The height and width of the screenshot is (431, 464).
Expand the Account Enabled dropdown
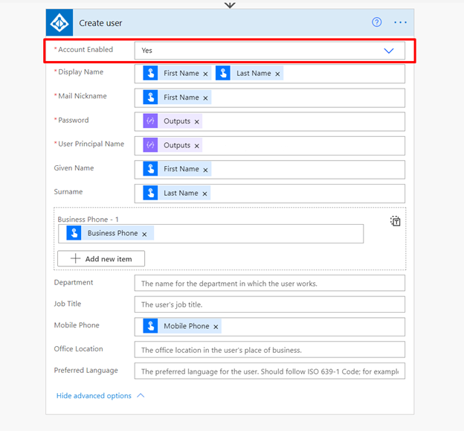coord(388,51)
